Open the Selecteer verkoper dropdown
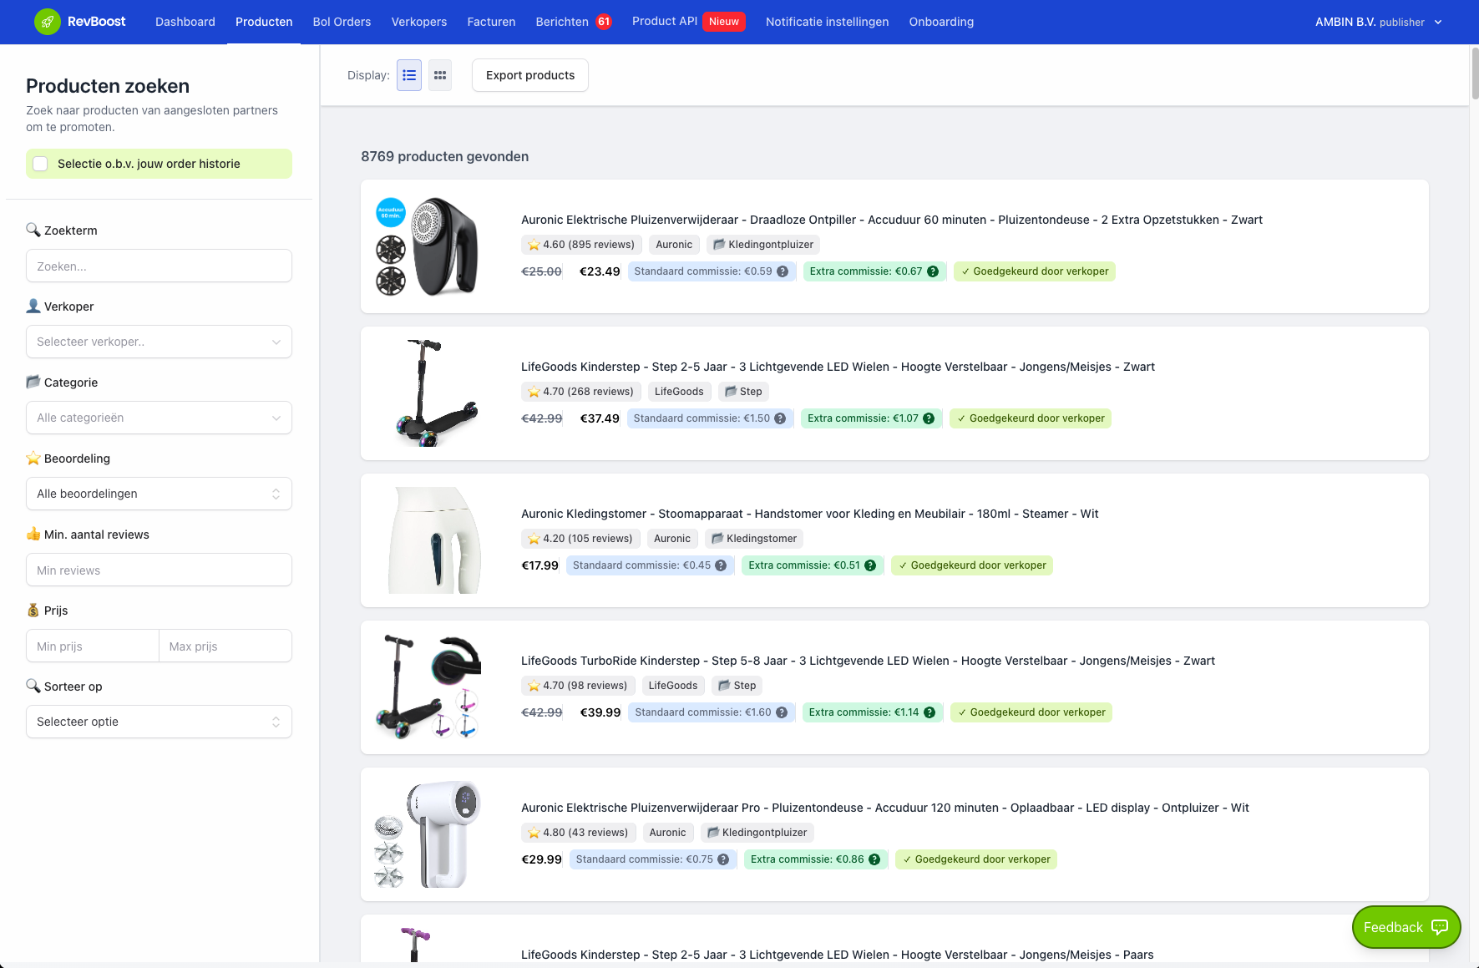1479x968 pixels. point(159,342)
